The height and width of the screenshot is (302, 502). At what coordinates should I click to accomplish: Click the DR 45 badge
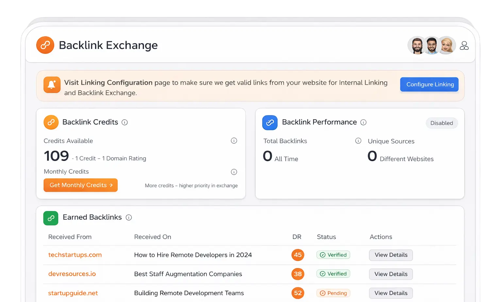[298, 255]
